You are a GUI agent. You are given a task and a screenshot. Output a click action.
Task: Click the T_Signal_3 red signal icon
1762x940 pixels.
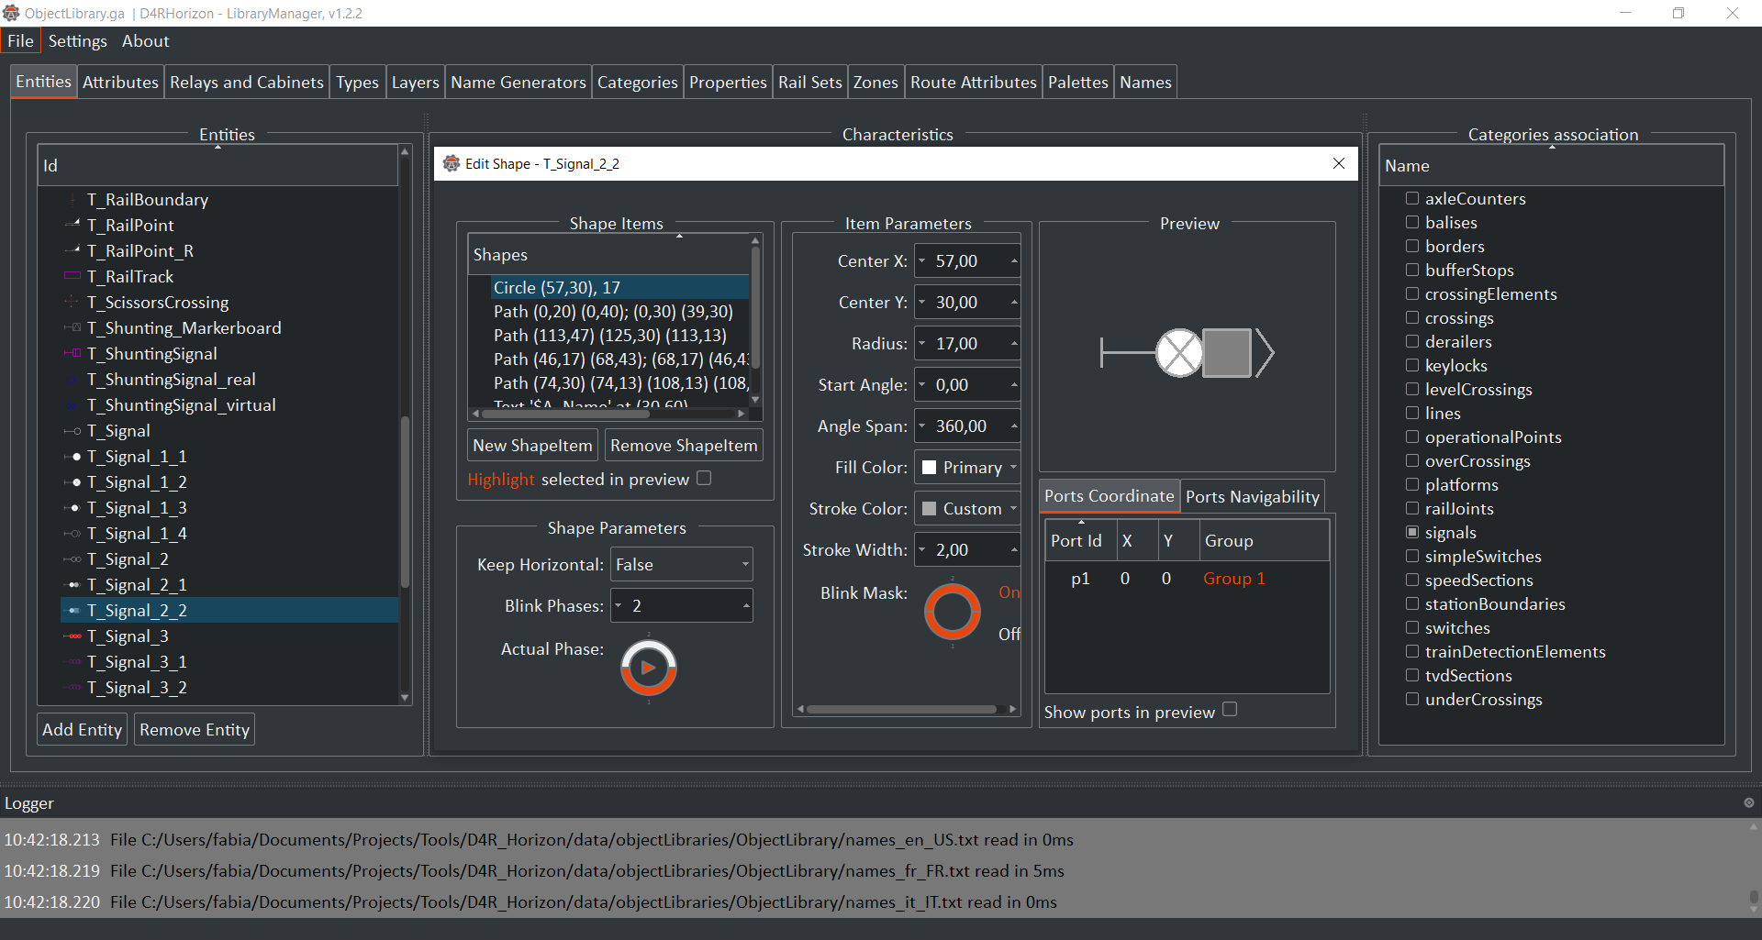tap(72, 636)
